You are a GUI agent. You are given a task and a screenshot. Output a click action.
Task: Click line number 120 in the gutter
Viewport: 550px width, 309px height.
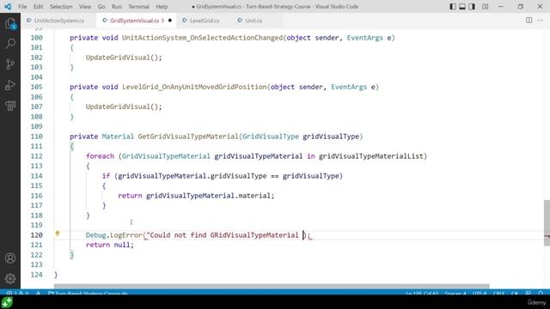(x=36, y=235)
